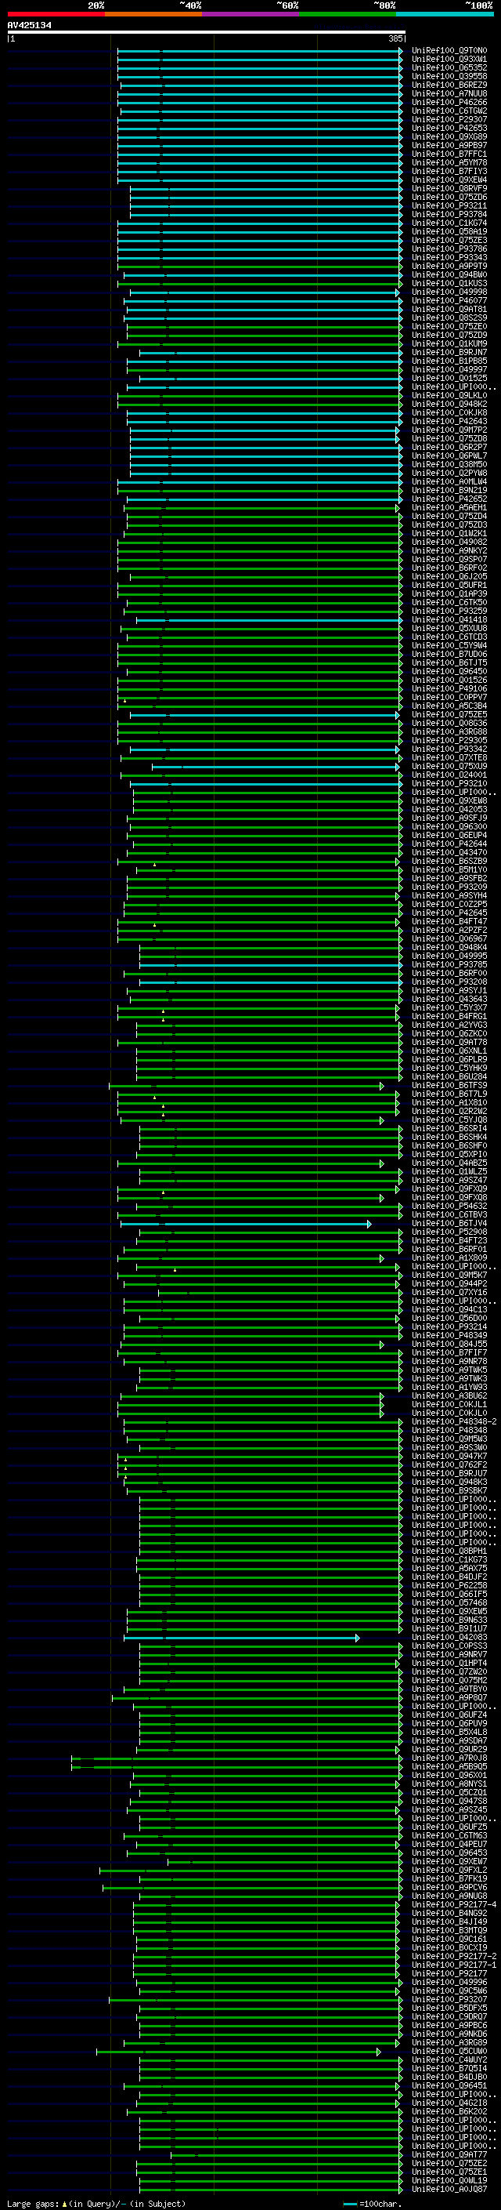This screenshot has height=2210, width=501.
Task: Click the purple ~60% legend segment
Action: click(x=251, y=15)
